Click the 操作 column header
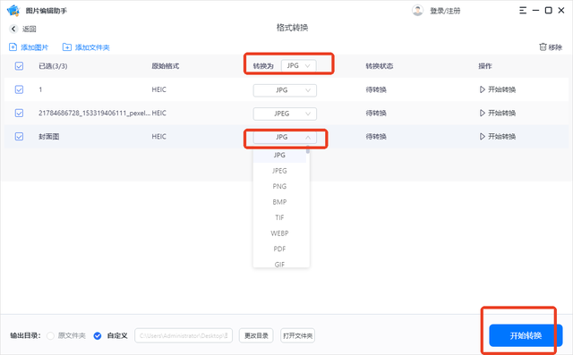Screen dimensions: 573x355 485,66
